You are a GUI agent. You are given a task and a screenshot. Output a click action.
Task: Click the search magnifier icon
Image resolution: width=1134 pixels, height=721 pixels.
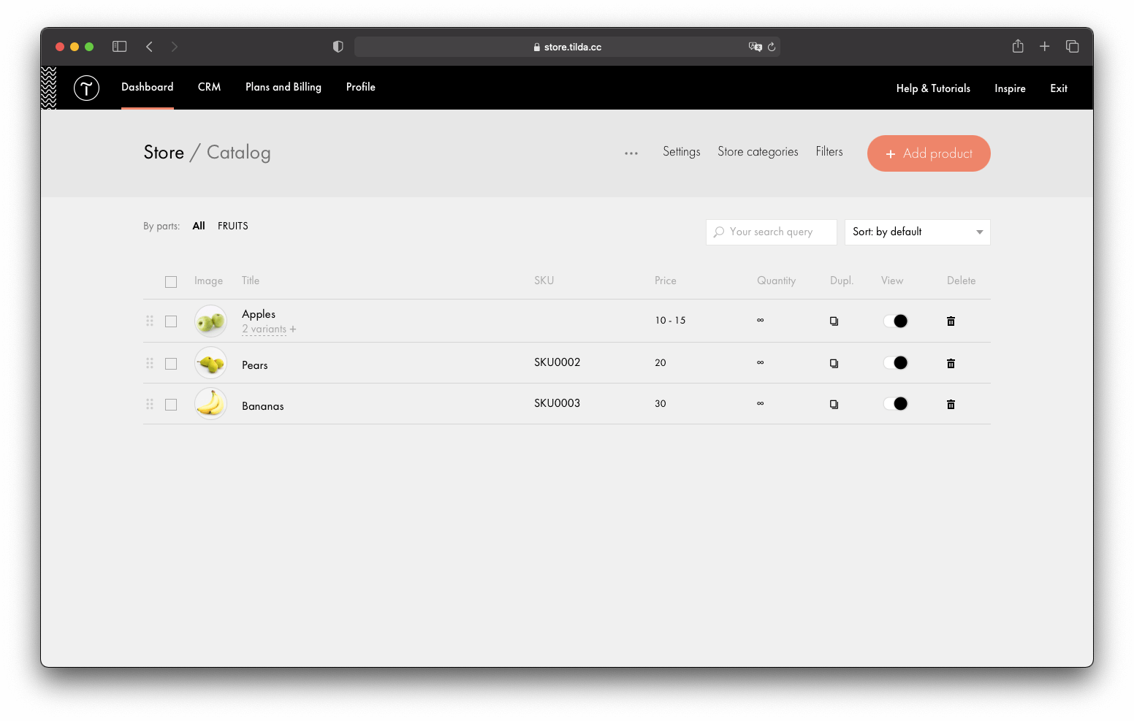(720, 232)
